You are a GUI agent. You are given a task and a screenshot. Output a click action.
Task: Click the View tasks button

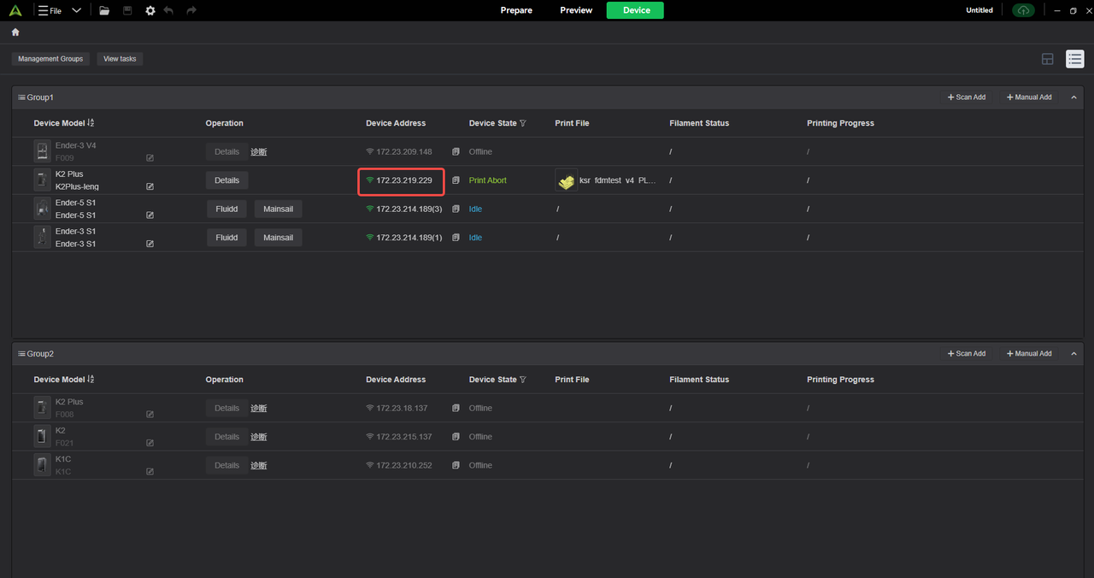(x=120, y=59)
